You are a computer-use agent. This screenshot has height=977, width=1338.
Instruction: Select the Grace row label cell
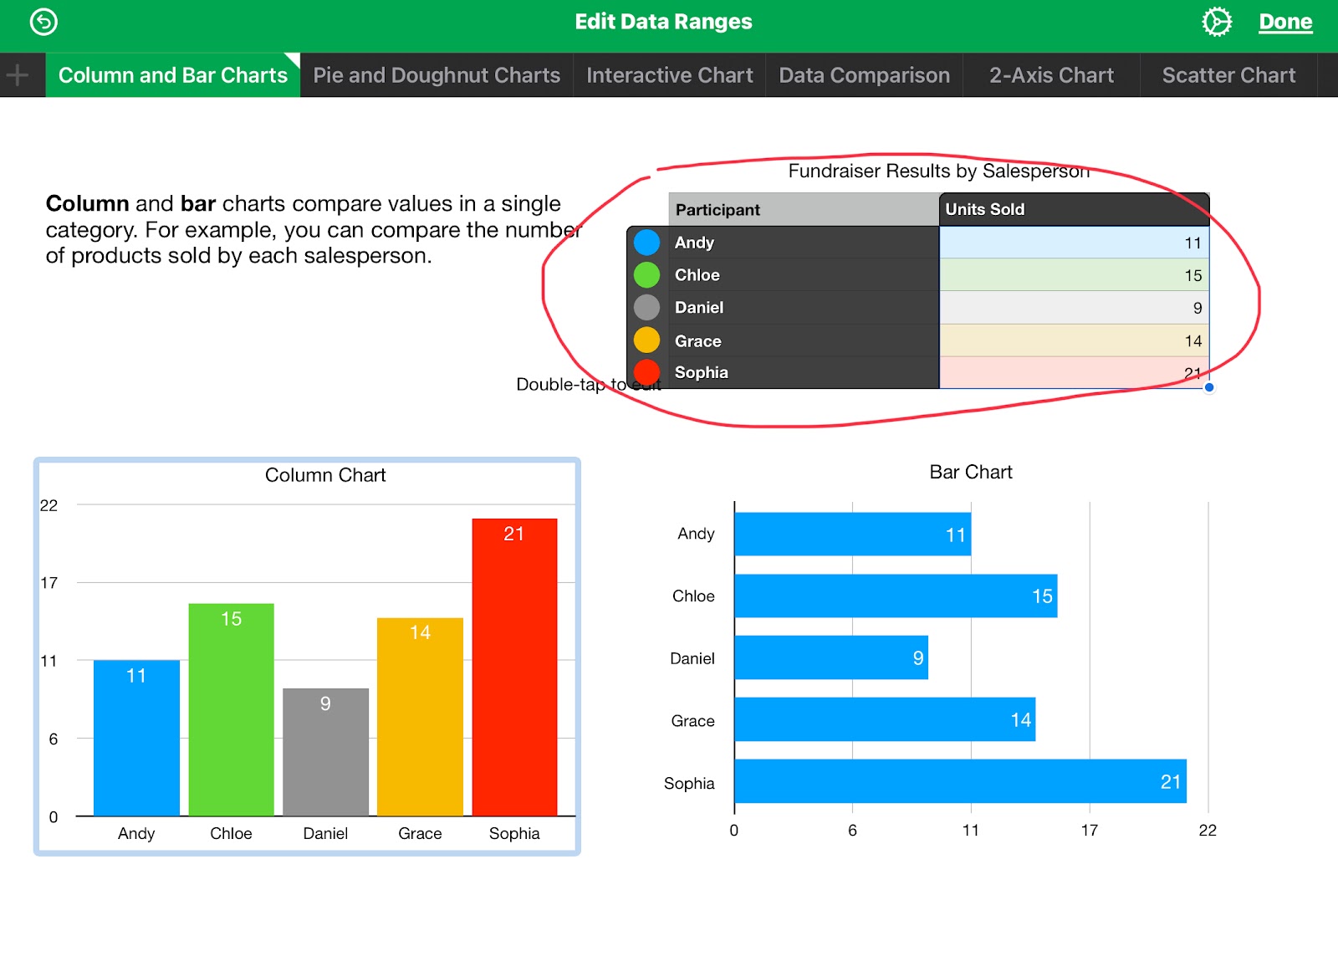(804, 340)
